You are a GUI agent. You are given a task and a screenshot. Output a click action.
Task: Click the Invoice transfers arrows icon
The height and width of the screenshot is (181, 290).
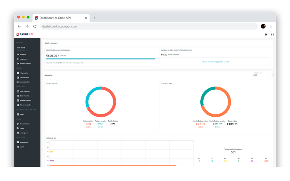click(x=18, y=82)
